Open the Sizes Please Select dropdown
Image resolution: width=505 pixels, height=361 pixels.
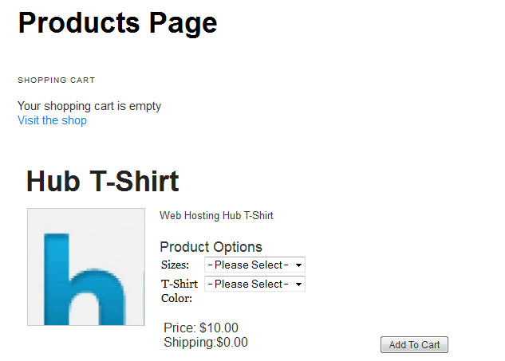pyautogui.click(x=248, y=265)
